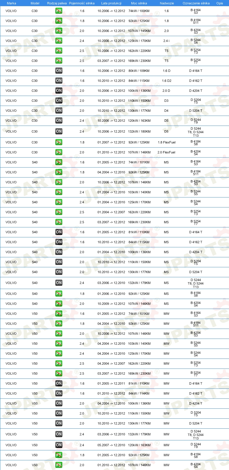Select PB icon in V50 162kW / 220KM row
The height and width of the screenshot is (470, 229).
pyautogui.click(x=59, y=364)
